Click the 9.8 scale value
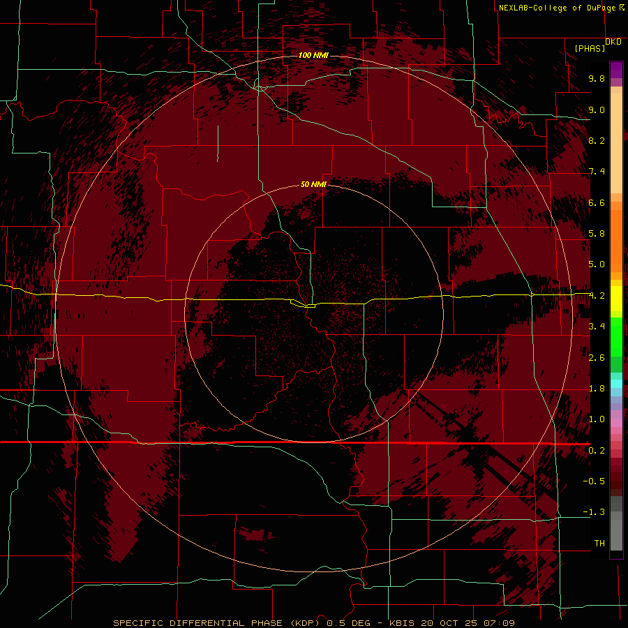The height and width of the screenshot is (628, 628). 597,78
